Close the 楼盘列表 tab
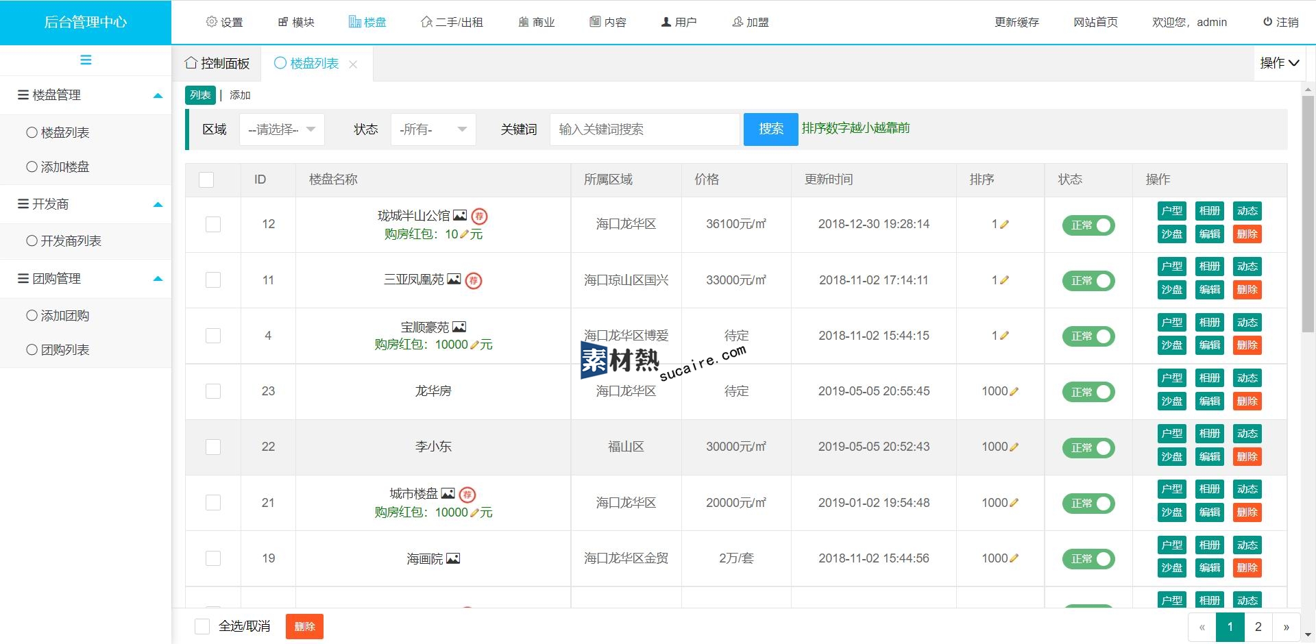This screenshot has height=644, width=1316. 353,64
